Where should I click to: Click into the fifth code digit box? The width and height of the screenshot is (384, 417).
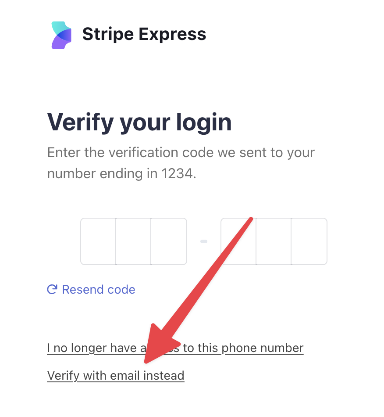coord(274,241)
